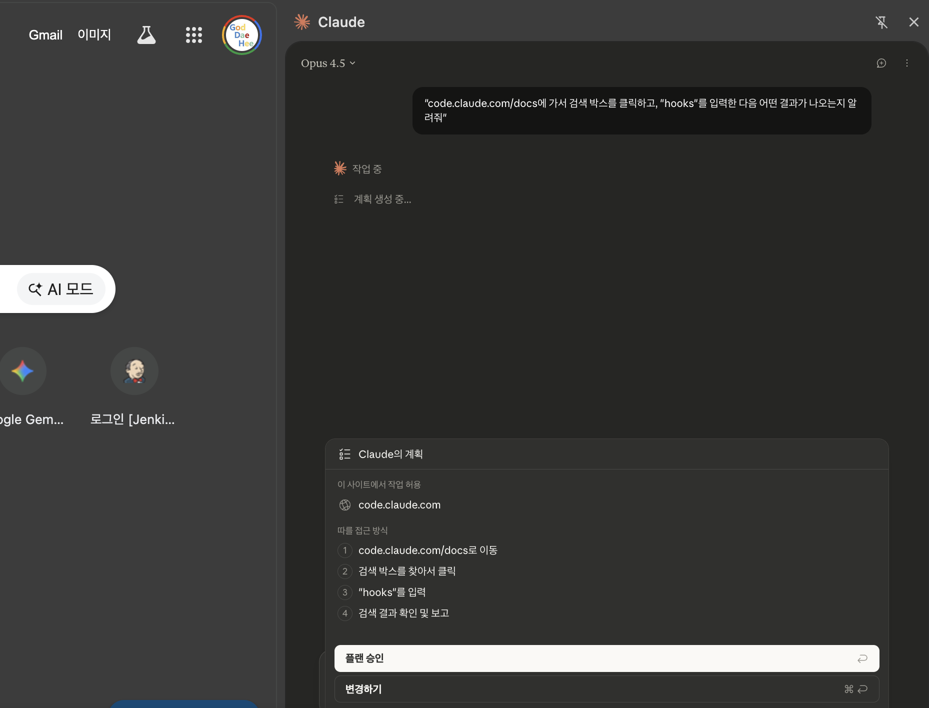This screenshot has width=929, height=708.
Task: Click the AI 모드 button
Action: click(61, 289)
